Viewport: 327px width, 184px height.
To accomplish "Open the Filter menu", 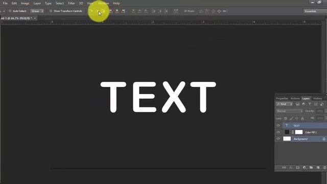I will 72,4.
